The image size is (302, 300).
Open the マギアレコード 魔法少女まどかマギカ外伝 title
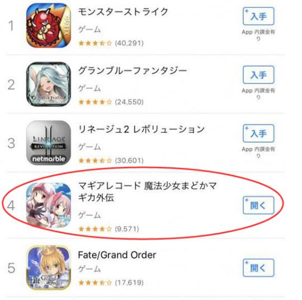coord(148,191)
